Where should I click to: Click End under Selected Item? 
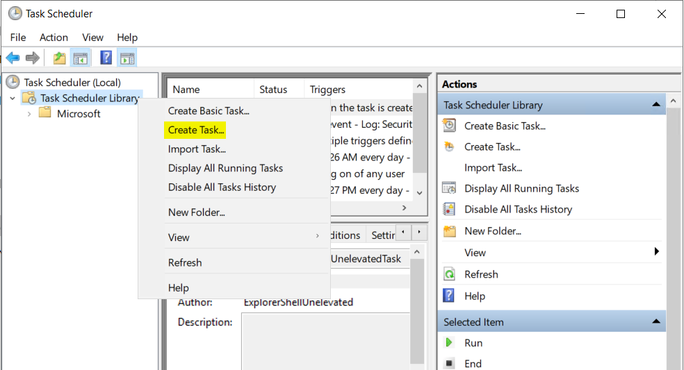point(473,364)
